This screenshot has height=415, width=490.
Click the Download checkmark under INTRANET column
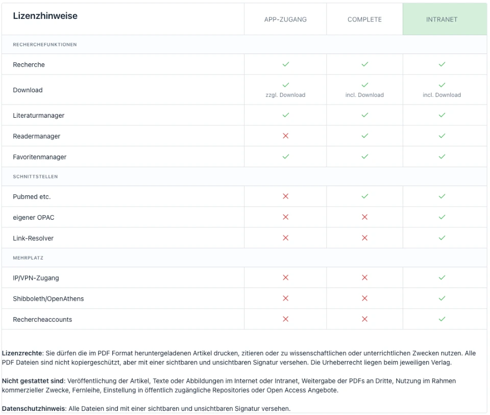442,85
